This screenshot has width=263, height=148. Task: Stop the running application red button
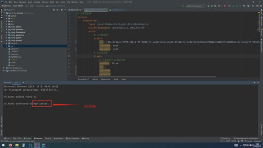(x=225, y=6)
